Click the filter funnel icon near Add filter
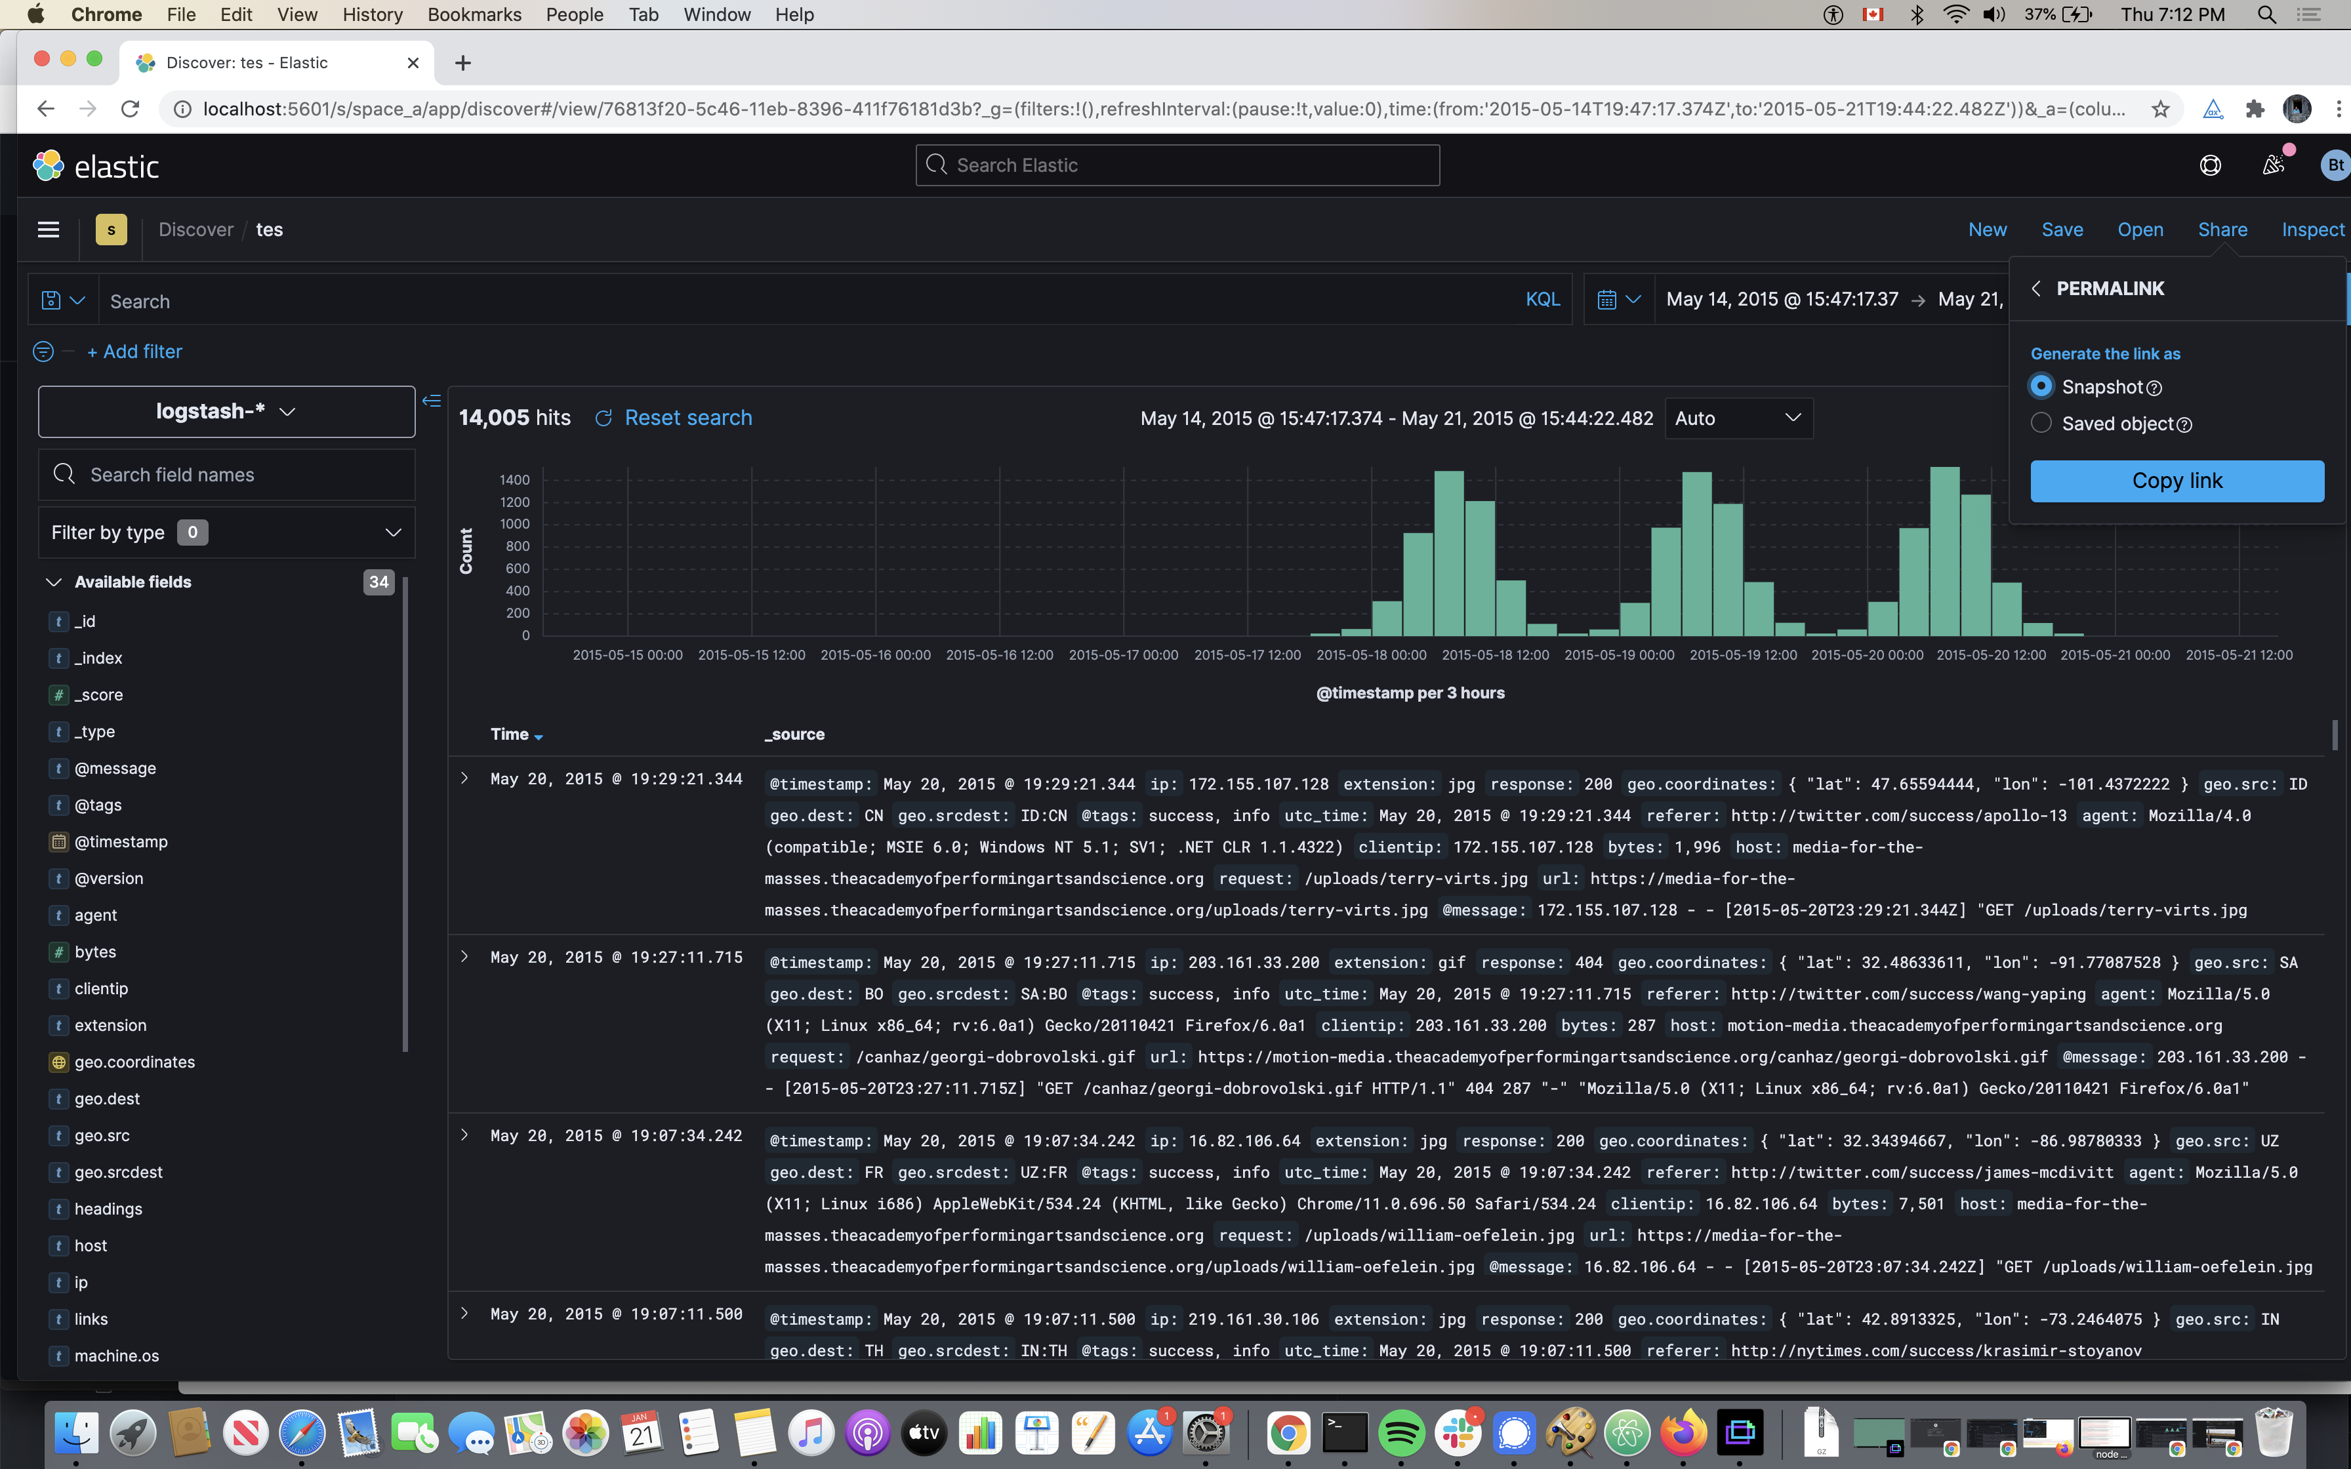 pos(43,352)
